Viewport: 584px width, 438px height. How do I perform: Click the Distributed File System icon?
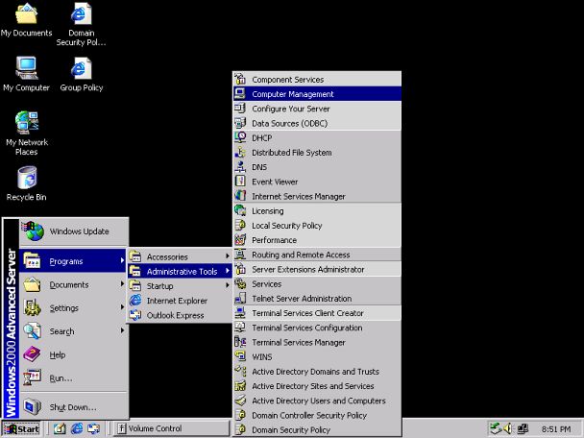pyautogui.click(x=240, y=153)
